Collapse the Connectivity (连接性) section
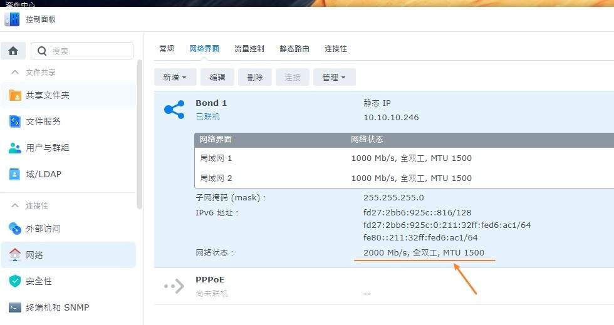Screen dimensions: 614x325 pos(14,206)
